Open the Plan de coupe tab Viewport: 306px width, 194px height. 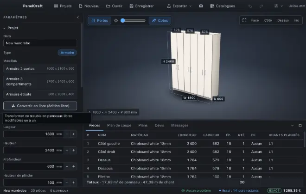click(119, 125)
